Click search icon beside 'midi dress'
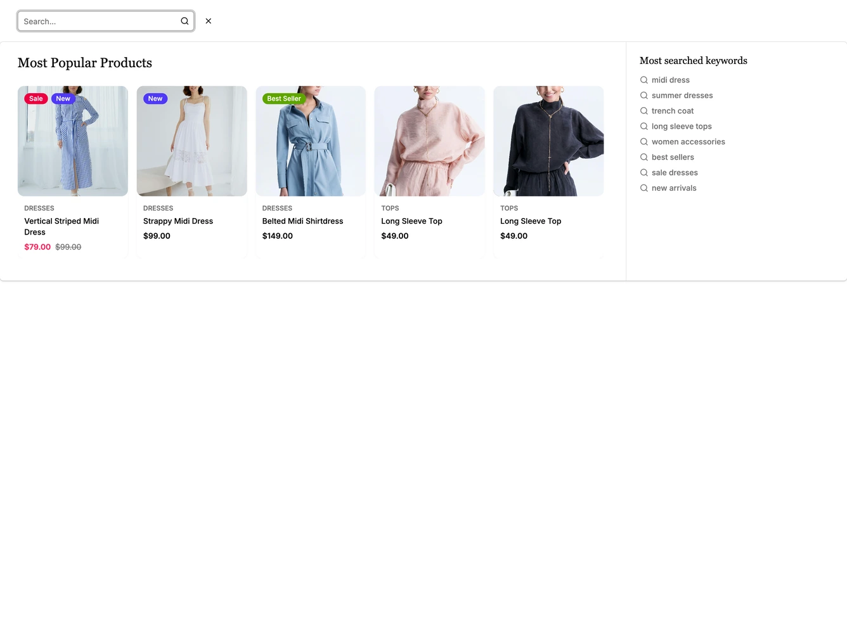The width and height of the screenshot is (847, 635). 644,80
